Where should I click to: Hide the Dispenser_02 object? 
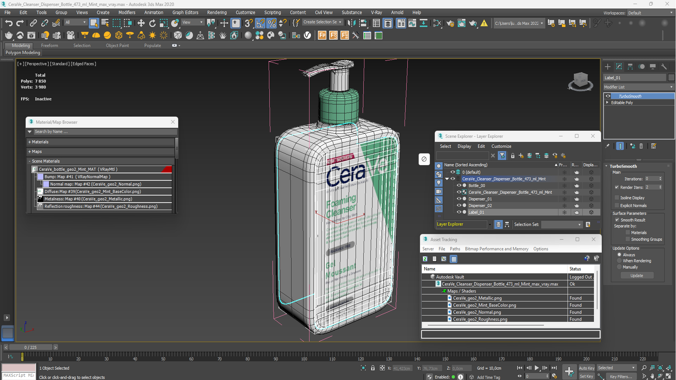[x=459, y=205]
